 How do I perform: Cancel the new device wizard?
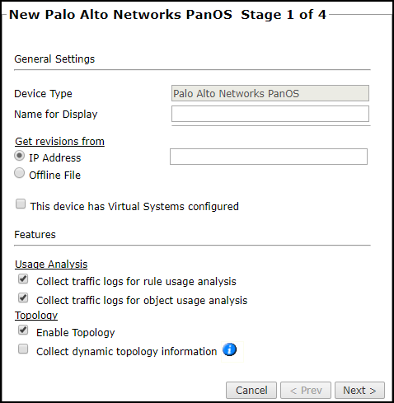pyautogui.click(x=251, y=390)
